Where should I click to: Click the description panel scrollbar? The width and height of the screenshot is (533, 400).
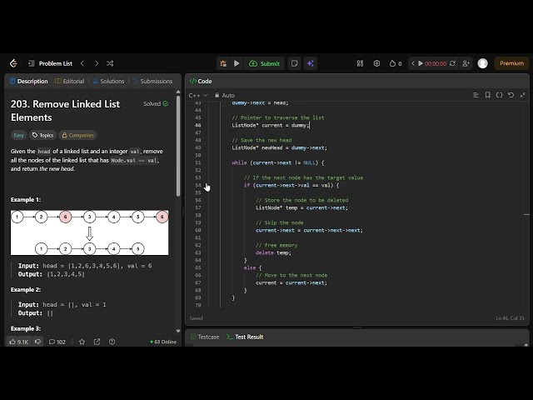tap(178, 147)
